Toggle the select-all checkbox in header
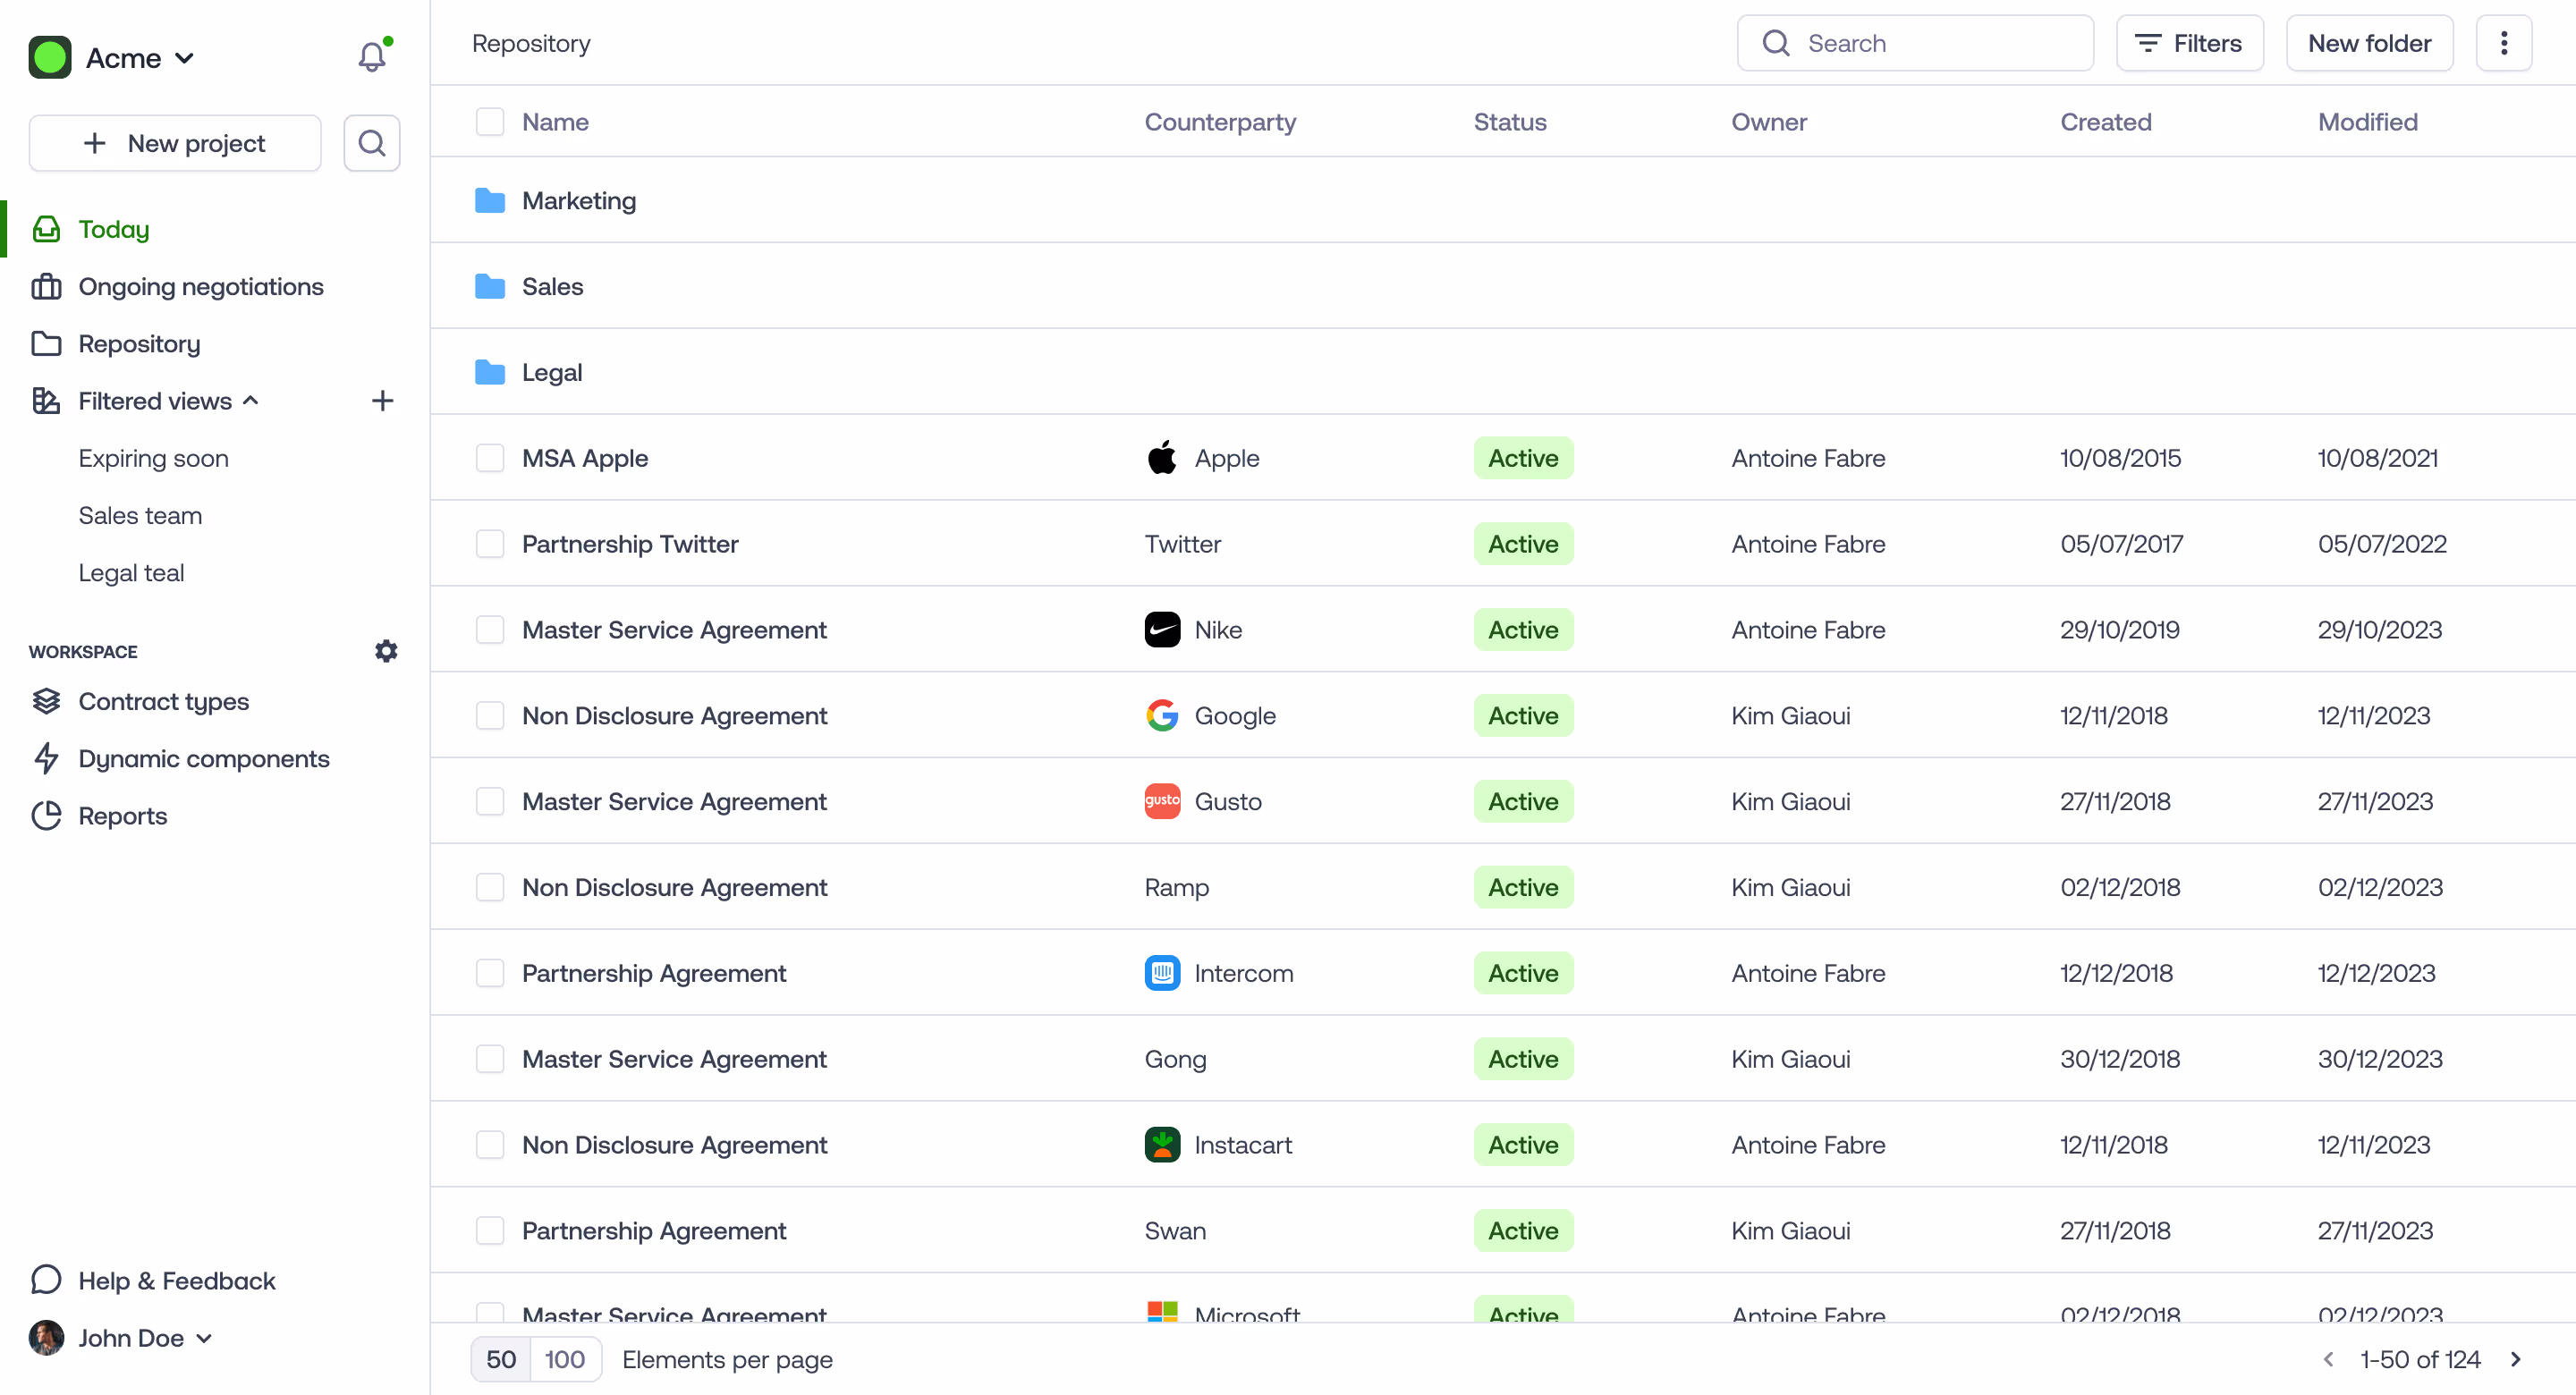The width and height of the screenshot is (2576, 1395). pyautogui.click(x=490, y=122)
